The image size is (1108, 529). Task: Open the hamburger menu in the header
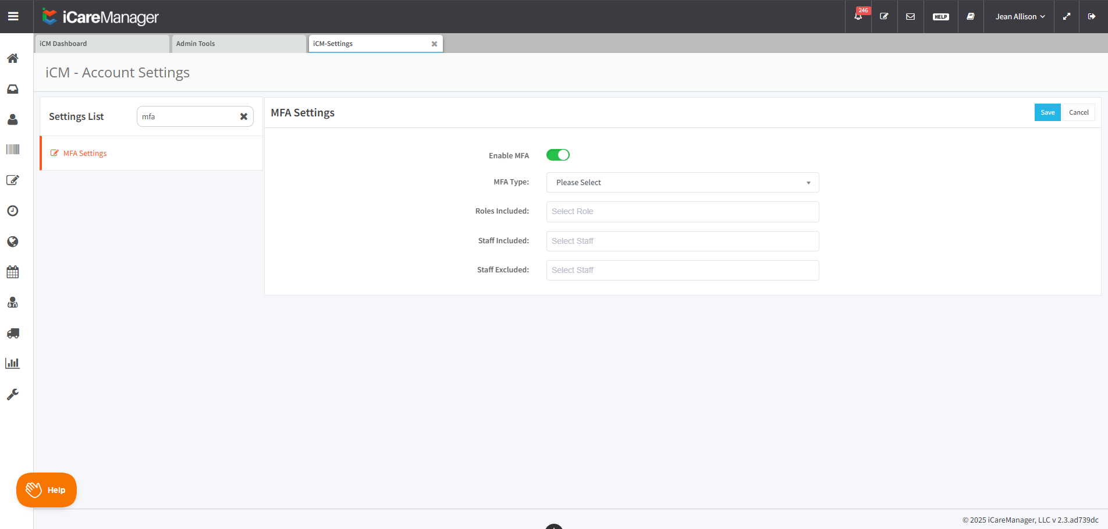(x=13, y=16)
